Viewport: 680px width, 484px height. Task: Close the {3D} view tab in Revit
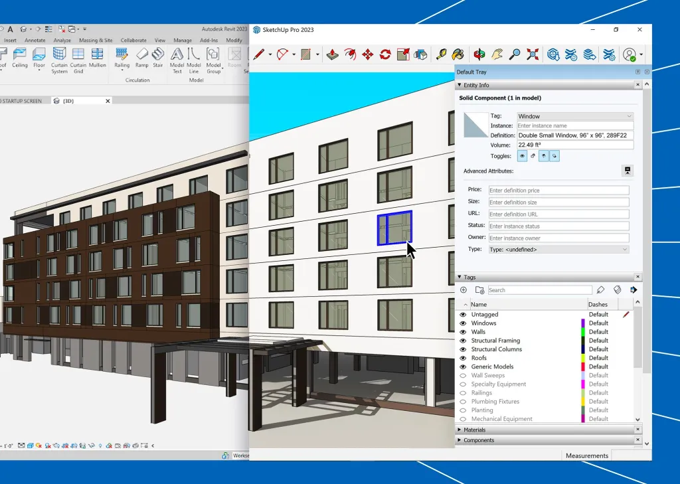point(108,101)
